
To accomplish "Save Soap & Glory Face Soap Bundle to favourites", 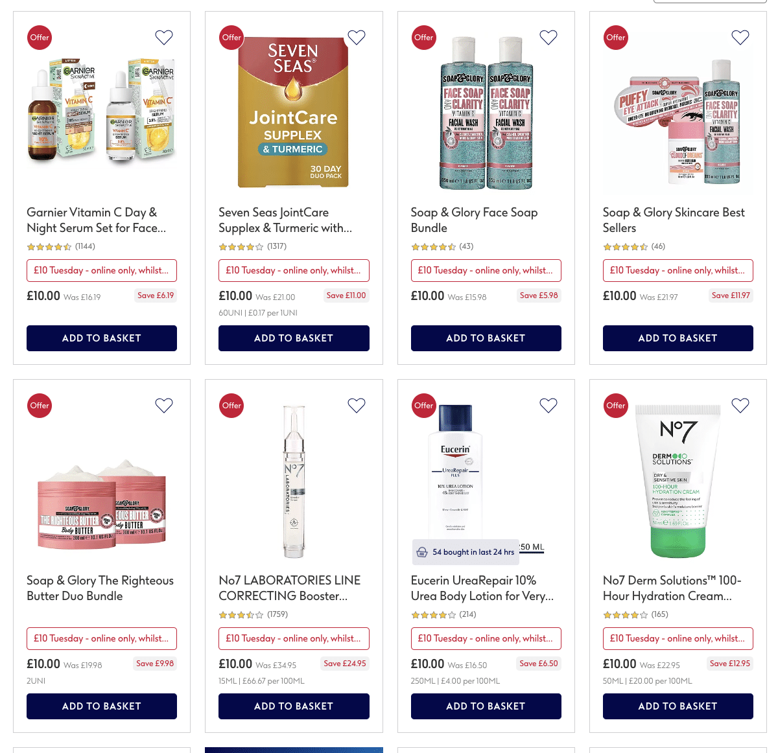I will point(548,38).
